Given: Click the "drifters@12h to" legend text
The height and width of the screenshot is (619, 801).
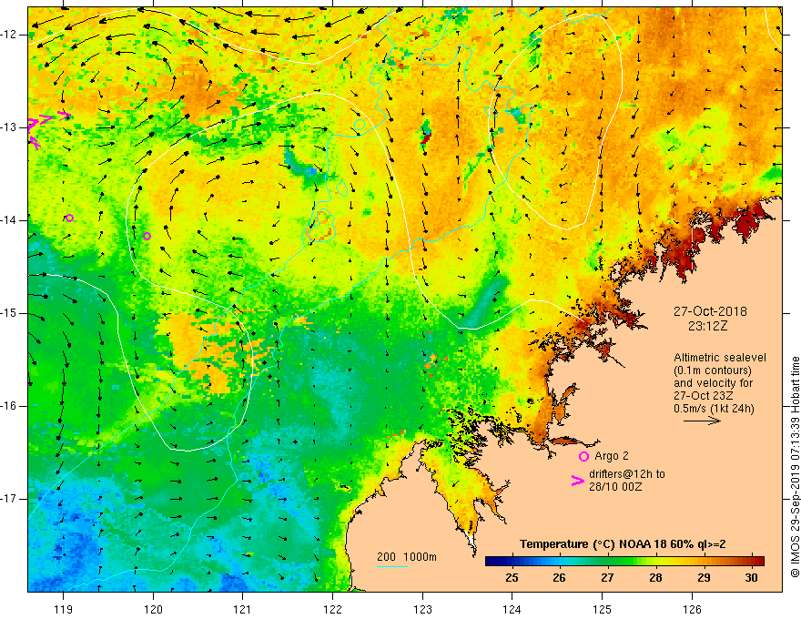Looking at the screenshot, I should pyautogui.click(x=627, y=474).
